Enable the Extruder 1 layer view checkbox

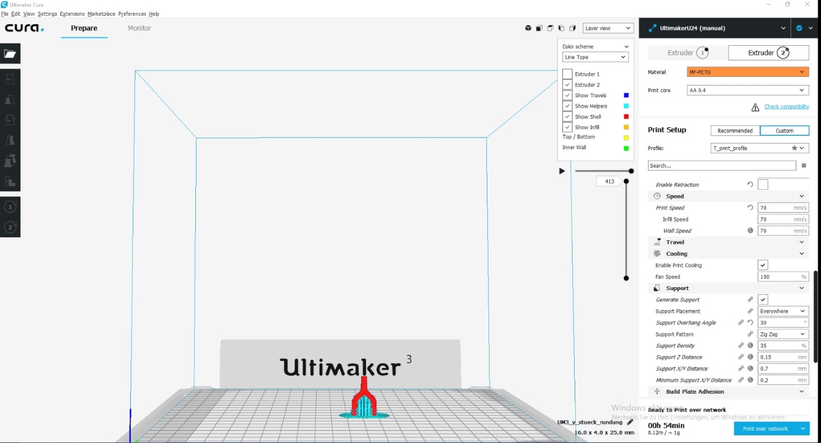pos(567,74)
